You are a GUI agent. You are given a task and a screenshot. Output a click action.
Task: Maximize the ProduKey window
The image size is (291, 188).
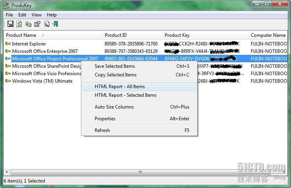pyautogui.click(x=267, y=4)
